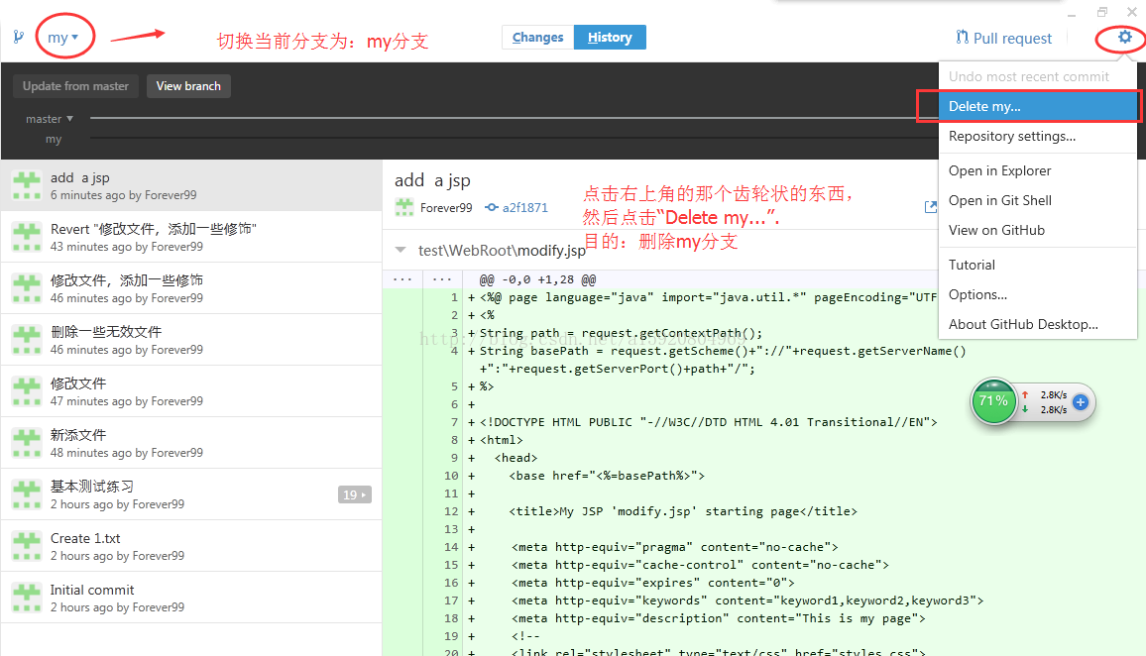Image resolution: width=1146 pixels, height=656 pixels.
Task: Click the Forever99 author name in the commit detail
Action: 446,207
